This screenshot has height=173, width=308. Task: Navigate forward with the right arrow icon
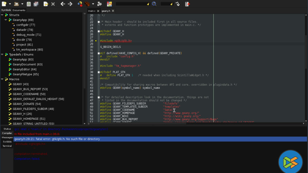[x=70, y=4]
